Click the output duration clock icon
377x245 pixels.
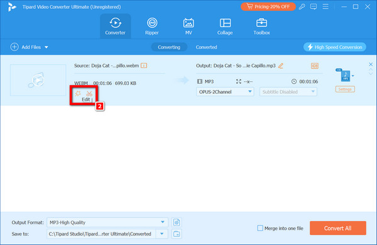tap(294, 81)
